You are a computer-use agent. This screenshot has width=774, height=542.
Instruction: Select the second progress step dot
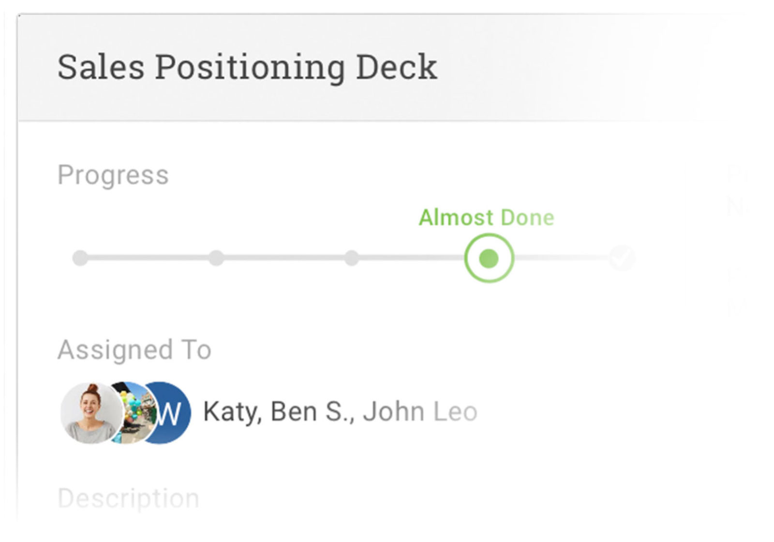[x=216, y=258]
